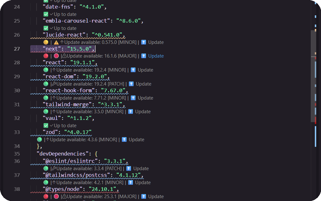The image size is (321, 201).
Task: Click the red blocked icon beside the next package update
Action: (x=56, y=56)
